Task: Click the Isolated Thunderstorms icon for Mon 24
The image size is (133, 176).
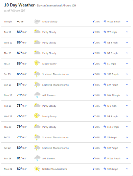Action: coord(37,169)
